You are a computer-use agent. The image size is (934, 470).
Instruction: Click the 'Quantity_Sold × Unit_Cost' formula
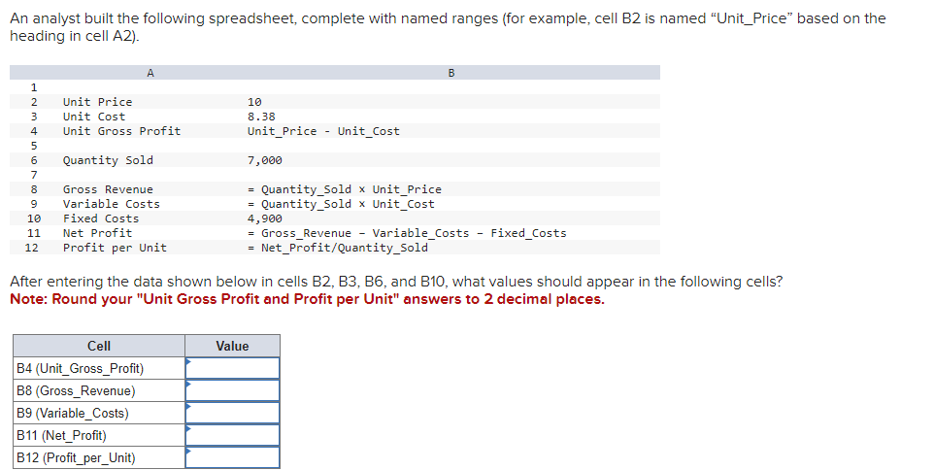coord(341,204)
